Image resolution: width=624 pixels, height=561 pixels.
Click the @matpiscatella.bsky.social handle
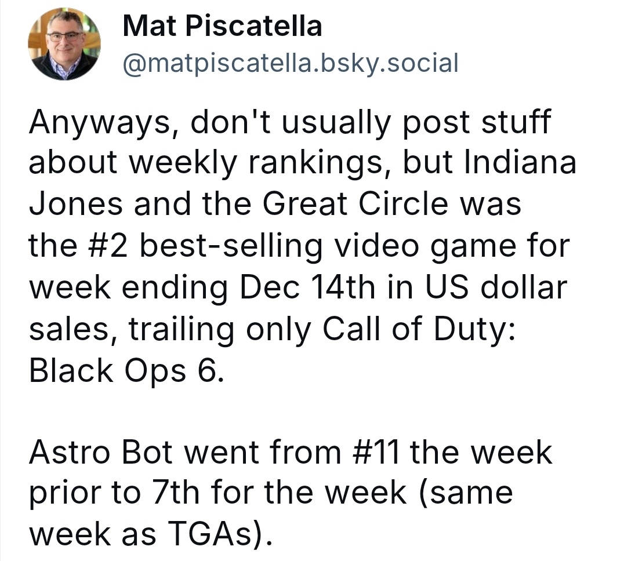(x=291, y=62)
